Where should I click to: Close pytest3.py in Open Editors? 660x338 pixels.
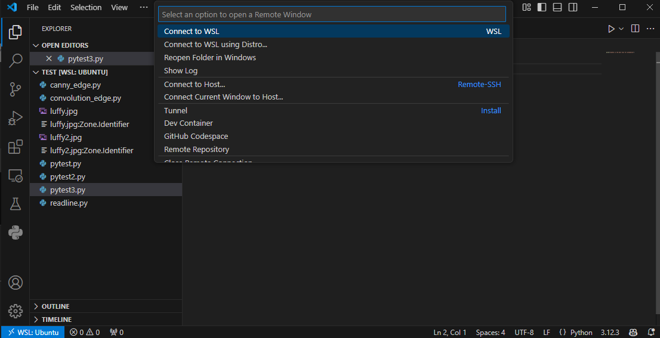49,58
